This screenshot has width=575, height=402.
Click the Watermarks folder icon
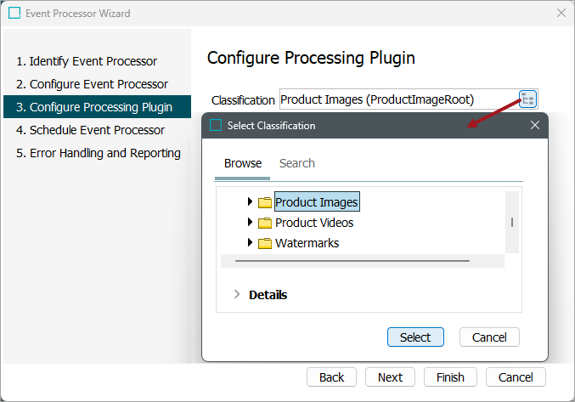265,243
